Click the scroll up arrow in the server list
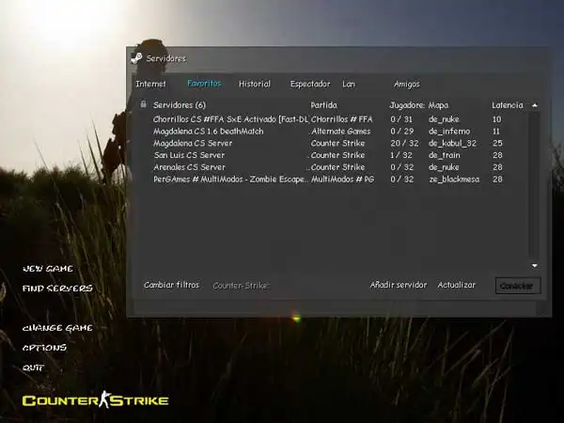Viewport: 564px width, 423px height. (x=534, y=105)
